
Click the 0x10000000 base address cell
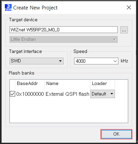click(x=30, y=94)
